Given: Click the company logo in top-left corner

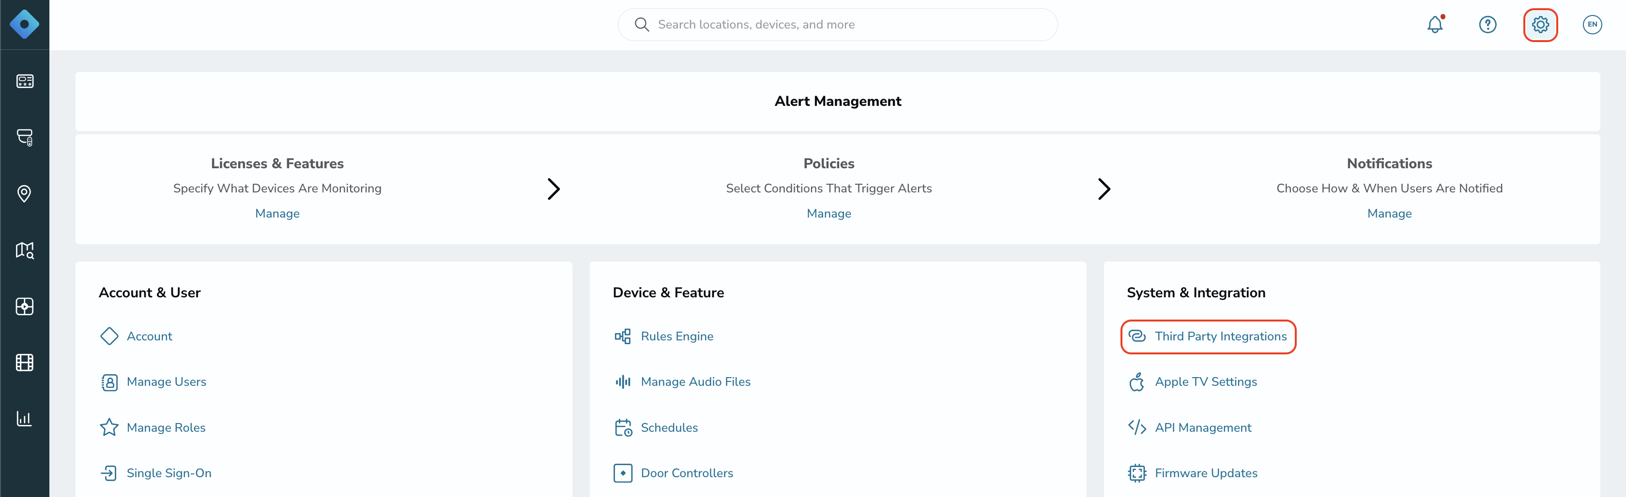Looking at the screenshot, I should coord(25,25).
